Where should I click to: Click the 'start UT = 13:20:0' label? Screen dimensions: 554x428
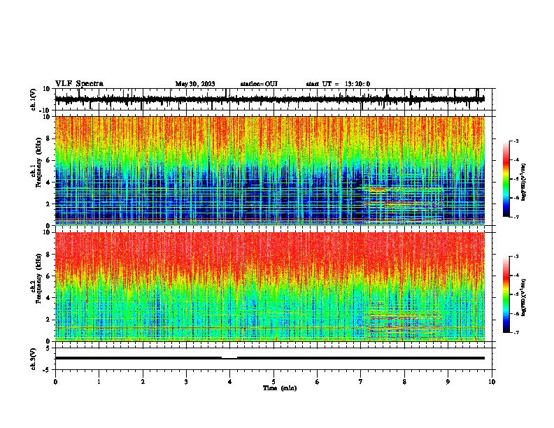(338, 84)
